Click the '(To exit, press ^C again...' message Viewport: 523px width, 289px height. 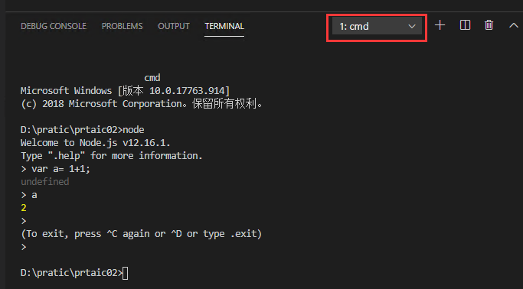pyautogui.click(x=142, y=234)
